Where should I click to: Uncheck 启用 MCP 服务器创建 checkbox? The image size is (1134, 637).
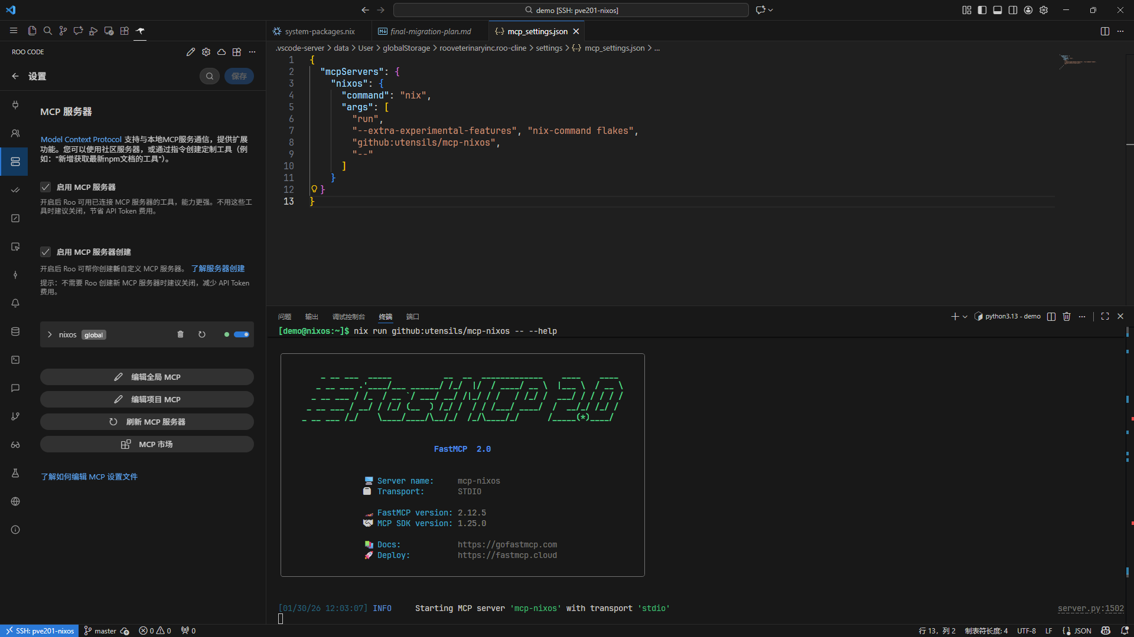pyautogui.click(x=45, y=252)
